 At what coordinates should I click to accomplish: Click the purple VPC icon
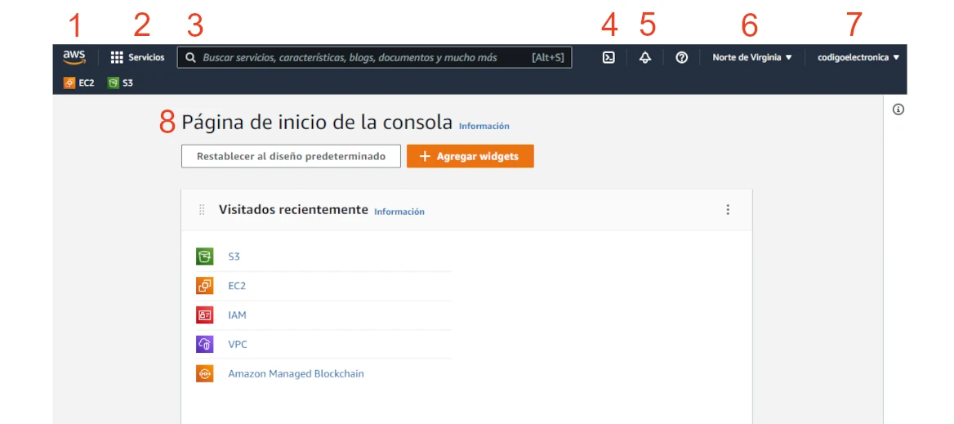tap(204, 344)
